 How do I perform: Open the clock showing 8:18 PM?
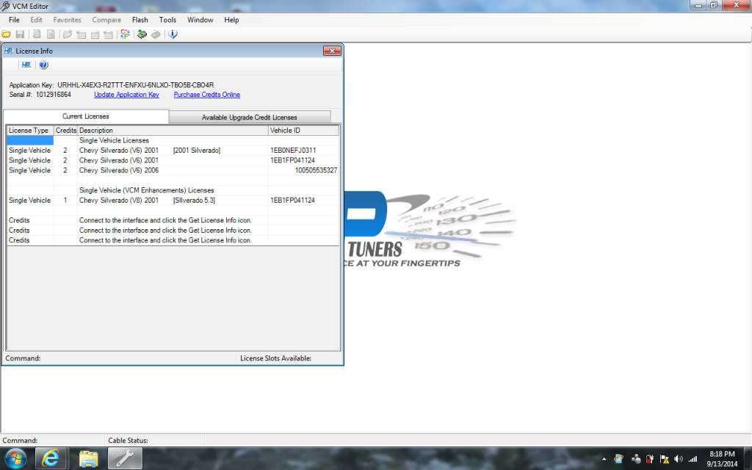[x=722, y=459]
